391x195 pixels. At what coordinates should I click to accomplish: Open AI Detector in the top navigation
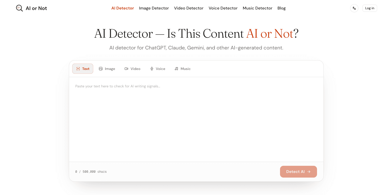[123, 8]
